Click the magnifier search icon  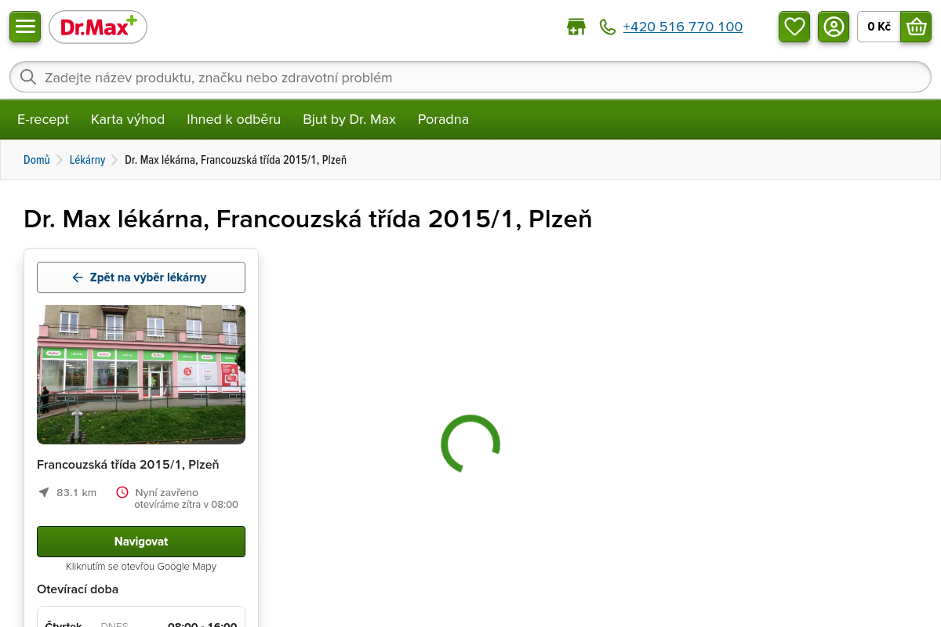click(28, 77)
